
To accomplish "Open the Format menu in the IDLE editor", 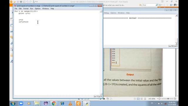I will pyautogui.click(x=26, y=9).
